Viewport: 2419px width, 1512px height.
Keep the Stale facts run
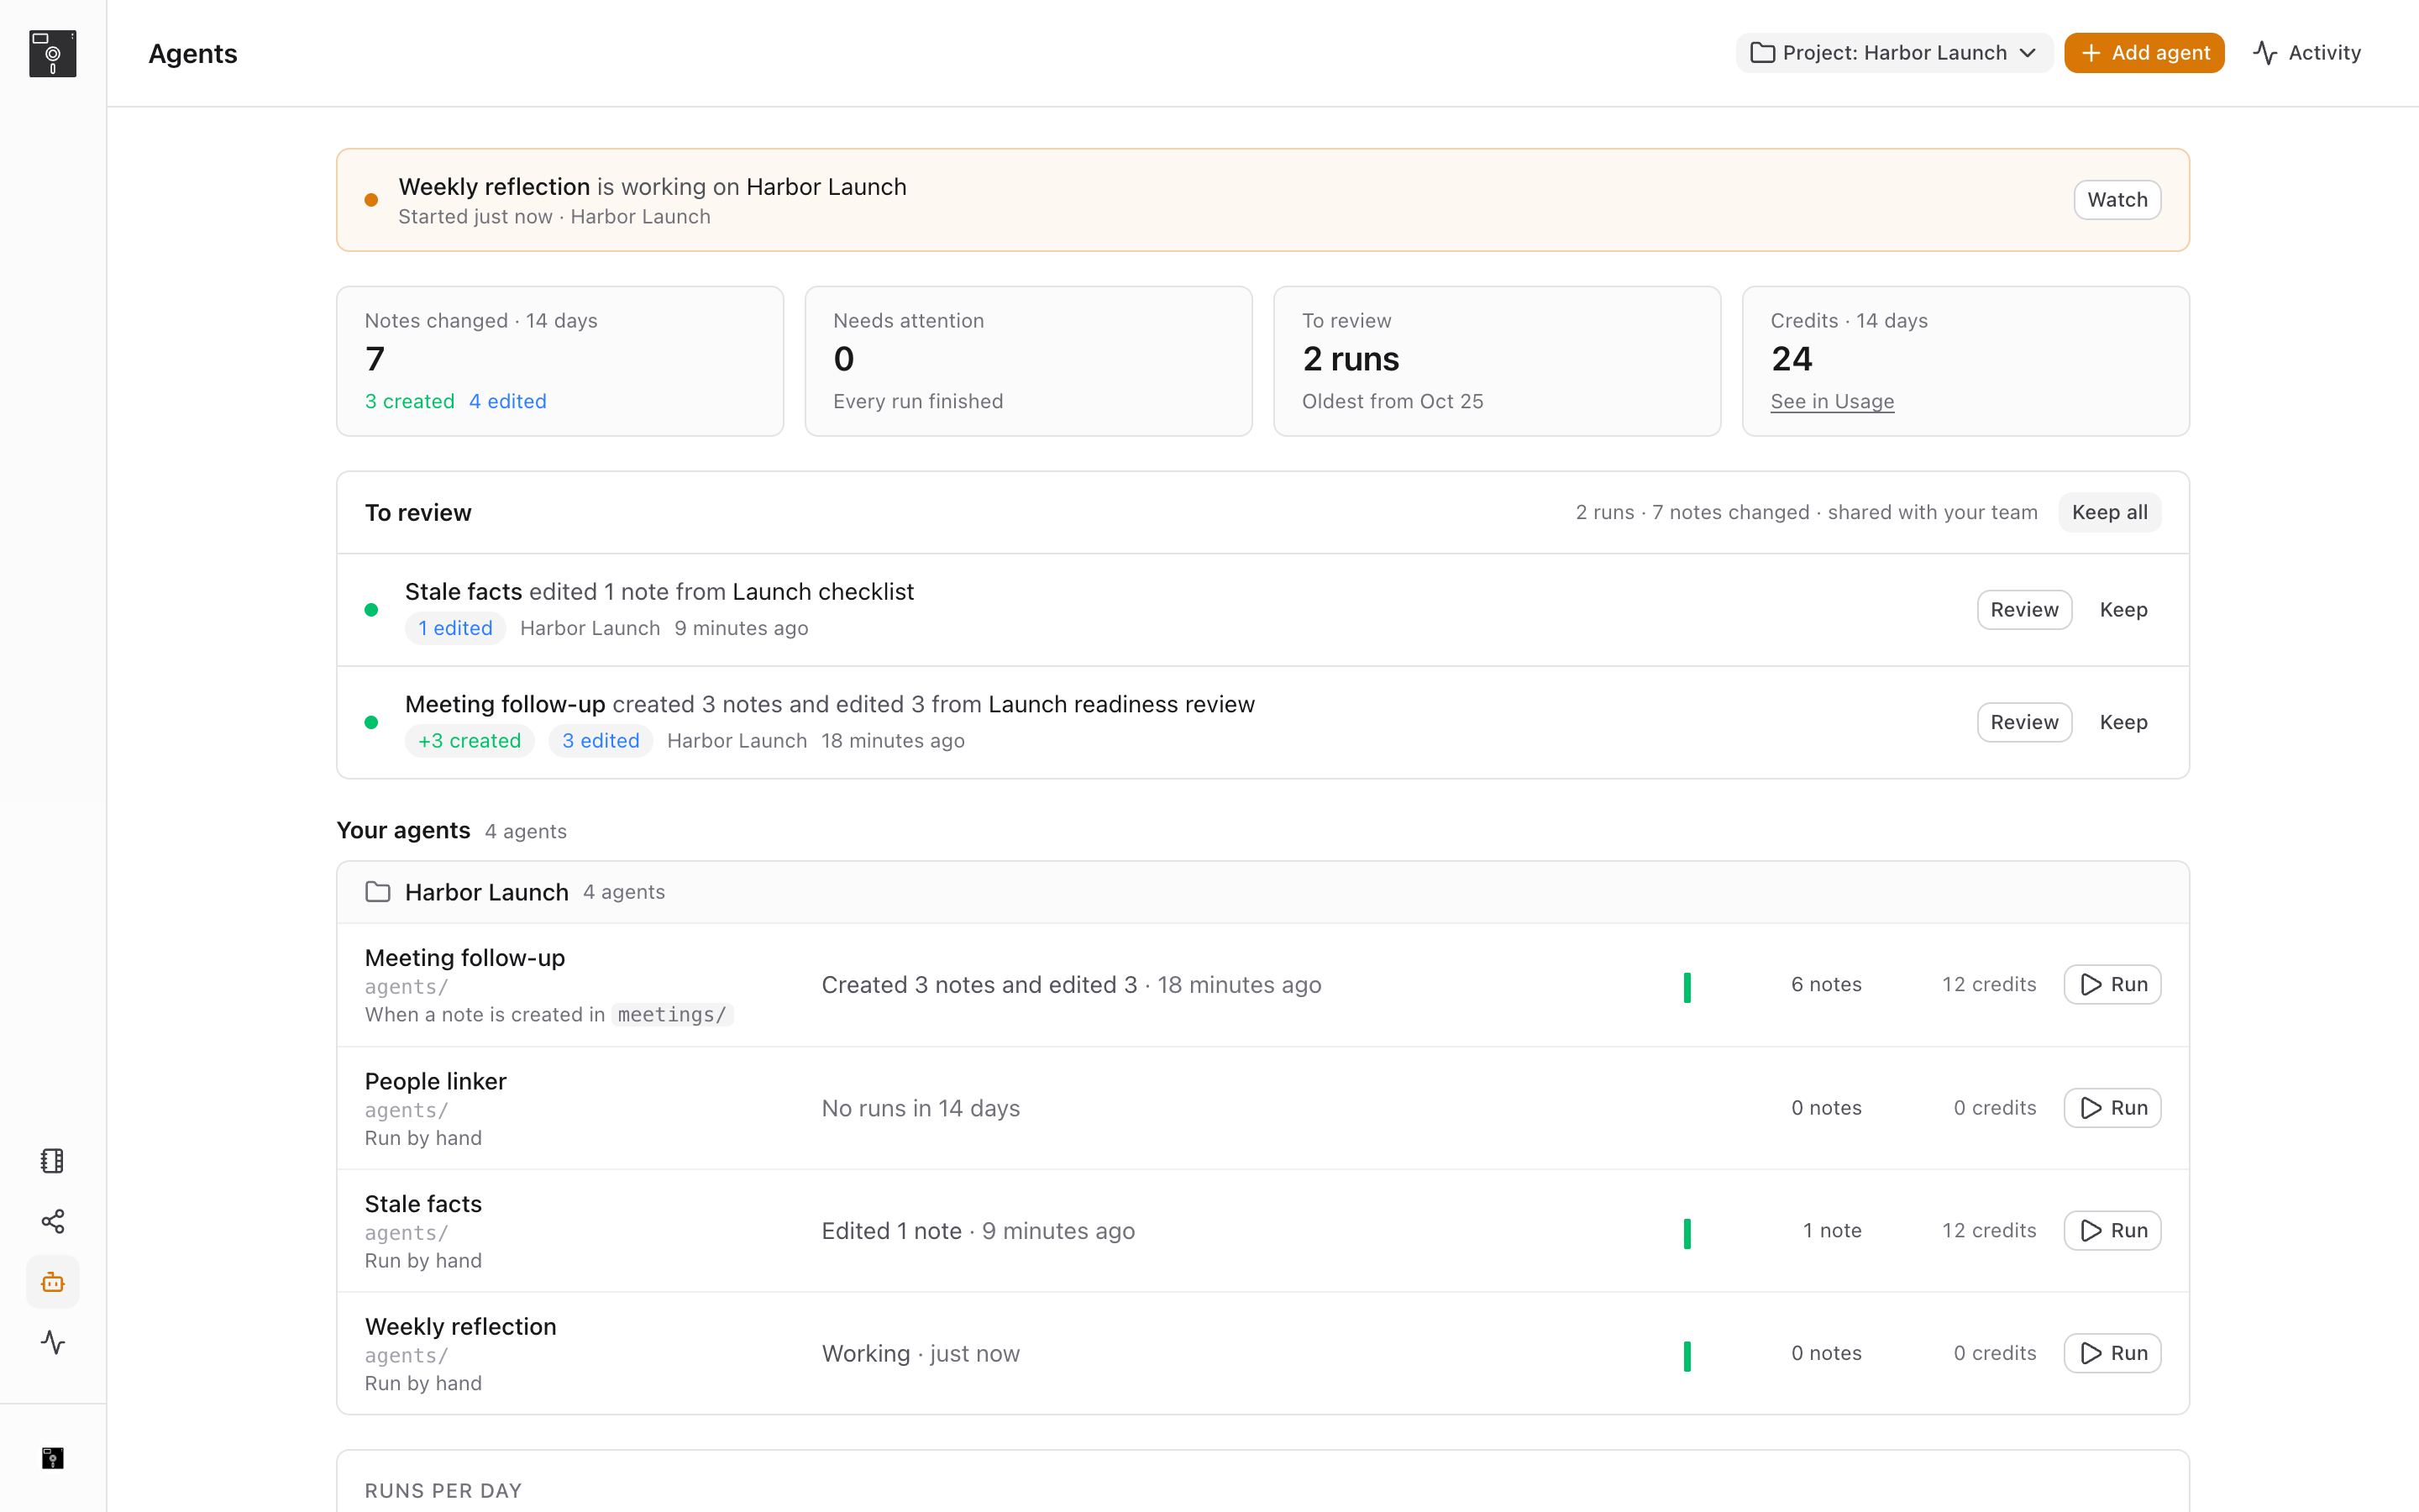pyautogui.click(x=2123, y=610)
